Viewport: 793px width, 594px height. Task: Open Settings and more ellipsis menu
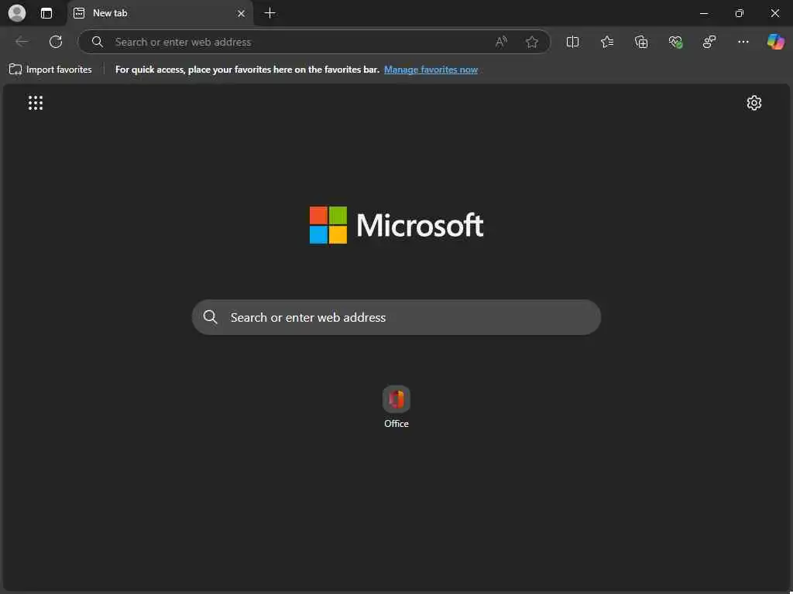tap(743, 42)
